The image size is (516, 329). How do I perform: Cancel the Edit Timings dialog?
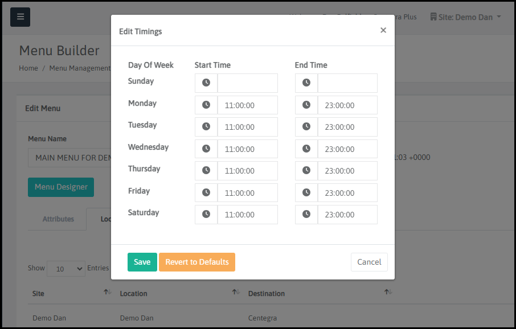(369, 262)
